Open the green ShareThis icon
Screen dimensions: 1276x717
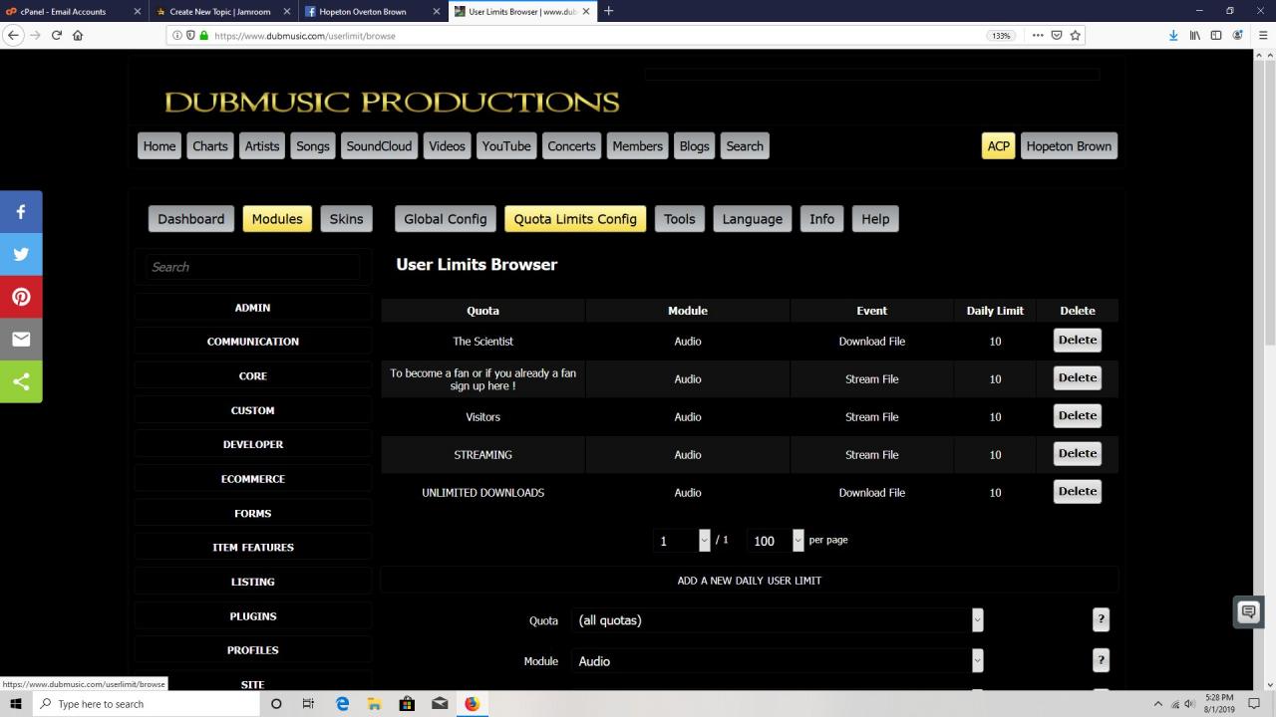coord(21,381)
